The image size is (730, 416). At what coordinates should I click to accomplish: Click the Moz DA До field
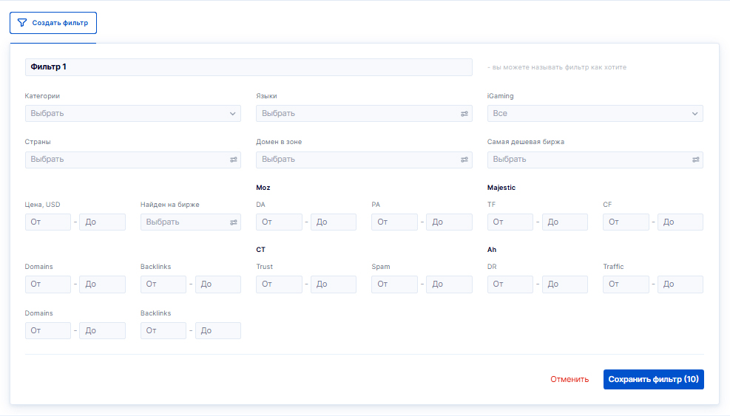tap(334, 222)
